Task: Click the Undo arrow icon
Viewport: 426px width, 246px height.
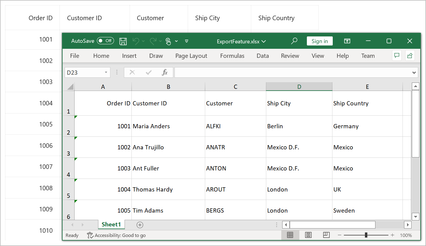Action: (x=136, y=41)
